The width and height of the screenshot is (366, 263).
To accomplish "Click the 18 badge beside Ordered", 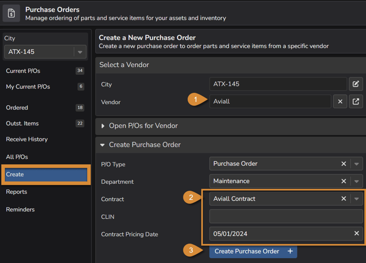I will click(80, 107).
